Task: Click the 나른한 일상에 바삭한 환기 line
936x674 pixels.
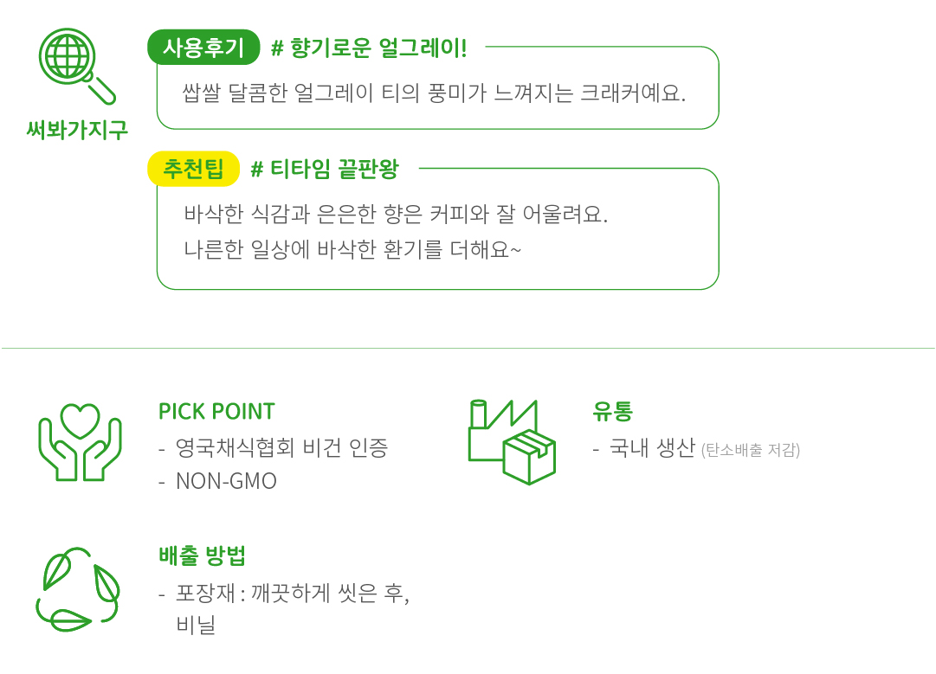Action: [x=352, y=250]
